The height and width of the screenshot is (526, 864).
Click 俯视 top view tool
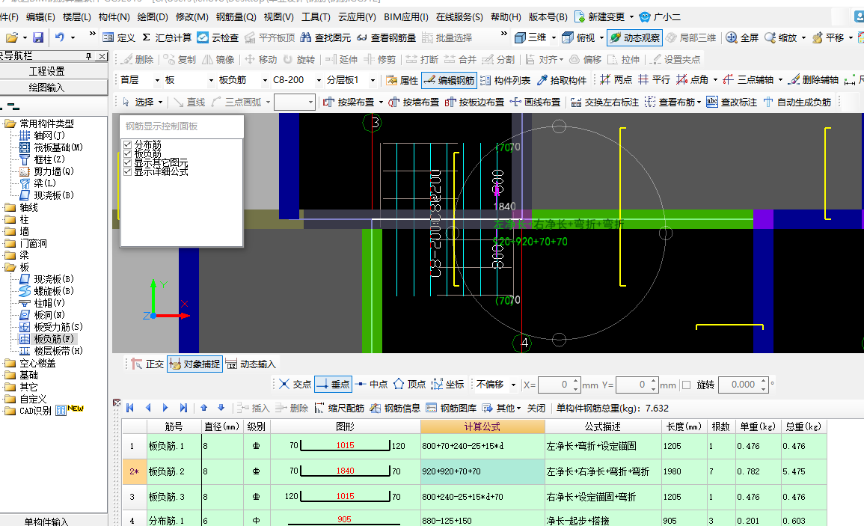[578, 37]
